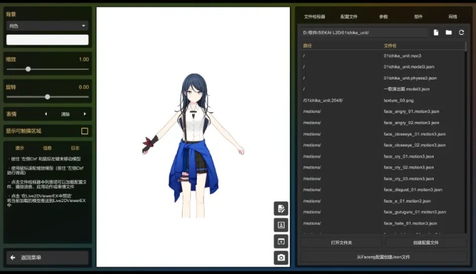
Task: Open the 日志 log tab
Action: tap(75, 148)
